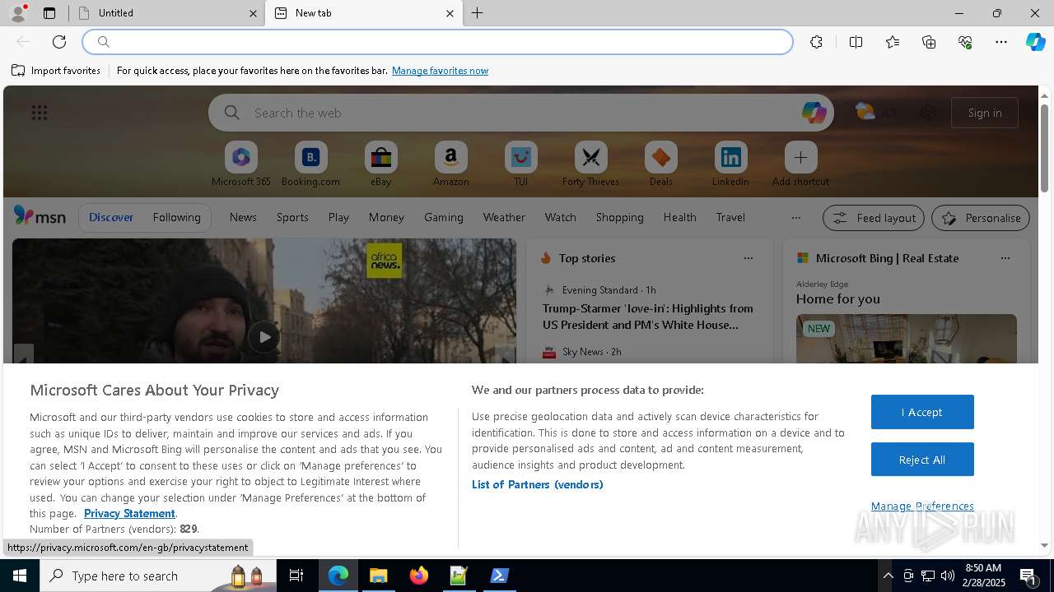The width and height of the screenshot is (1054, 592).
Task: Click Import favorites button
Action: [x=56, y=71]
